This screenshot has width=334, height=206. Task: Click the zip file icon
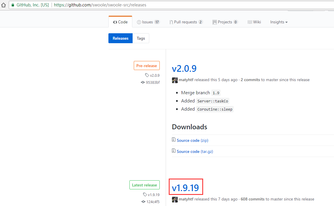(174, 140)
